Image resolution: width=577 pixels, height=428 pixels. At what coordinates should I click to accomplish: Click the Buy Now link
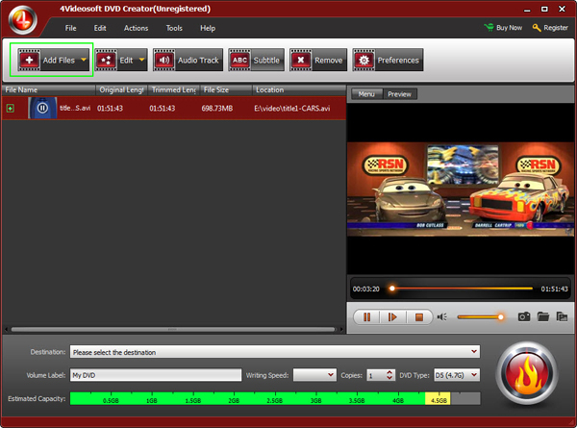click(x=503, y=28)
